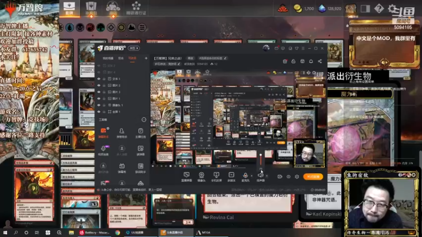Open the 歌词助手 tool
The height and width of the screenshot is (237, 422).
click(140, 168)
